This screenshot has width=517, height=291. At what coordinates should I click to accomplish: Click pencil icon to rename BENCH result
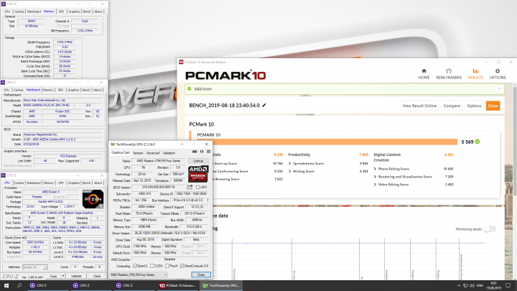[x=264, y=105]
